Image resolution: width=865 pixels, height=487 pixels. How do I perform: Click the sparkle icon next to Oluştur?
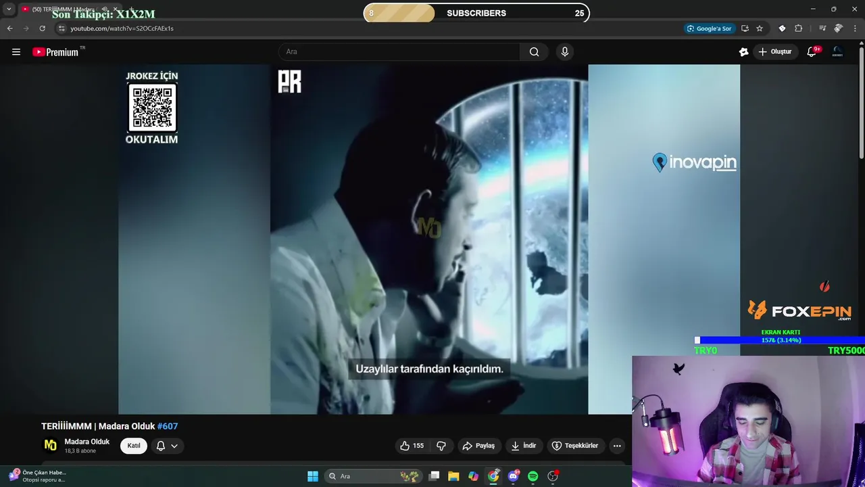[744, 51]
